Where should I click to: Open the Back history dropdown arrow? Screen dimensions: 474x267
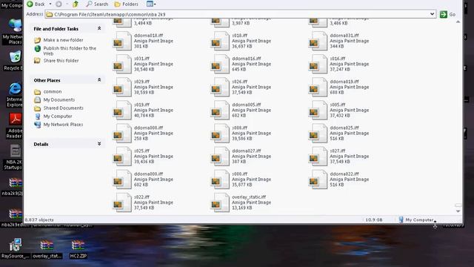[50, 4]
